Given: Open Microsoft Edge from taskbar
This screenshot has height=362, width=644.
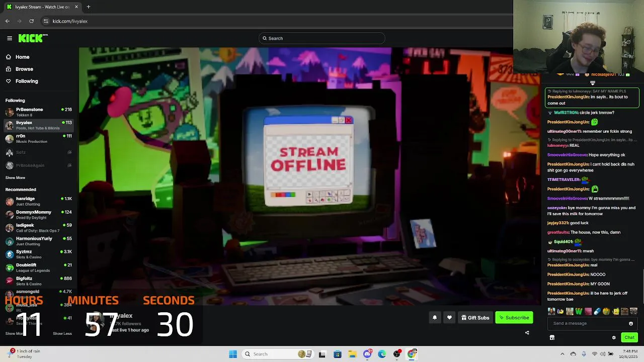Looking at the screenshot, I should tap(382, 354).
